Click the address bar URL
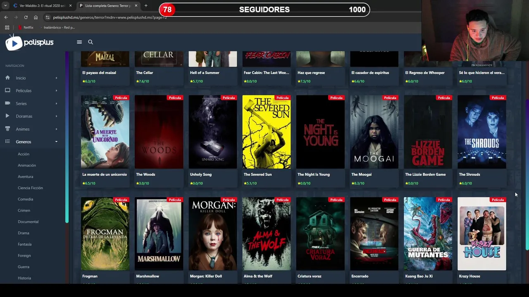 click(x=110, y=17)
